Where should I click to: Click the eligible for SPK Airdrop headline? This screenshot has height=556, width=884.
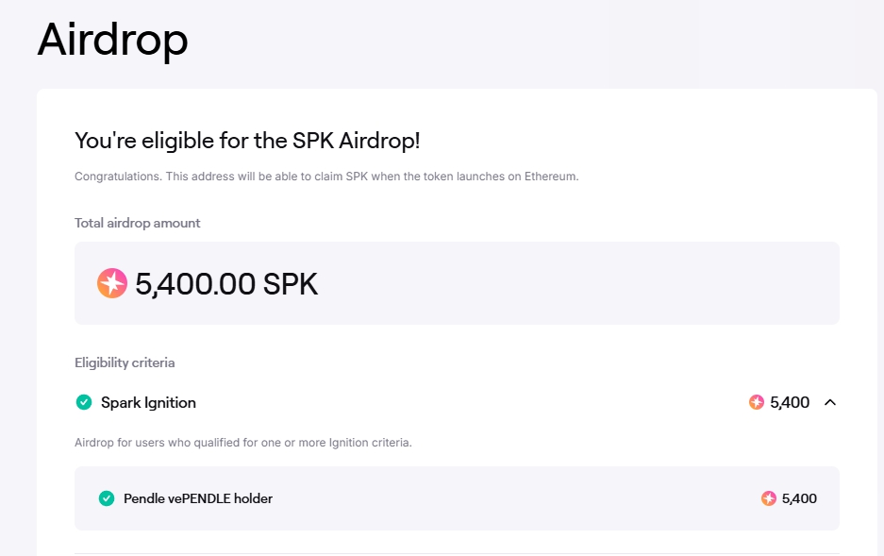(x=247, y=141)
